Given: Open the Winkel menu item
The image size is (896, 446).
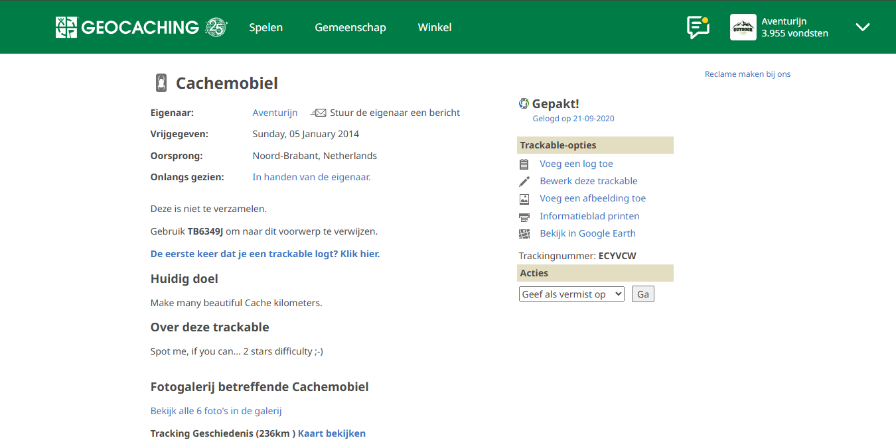Looking at the screenshot, I should (x=435, y=27).
